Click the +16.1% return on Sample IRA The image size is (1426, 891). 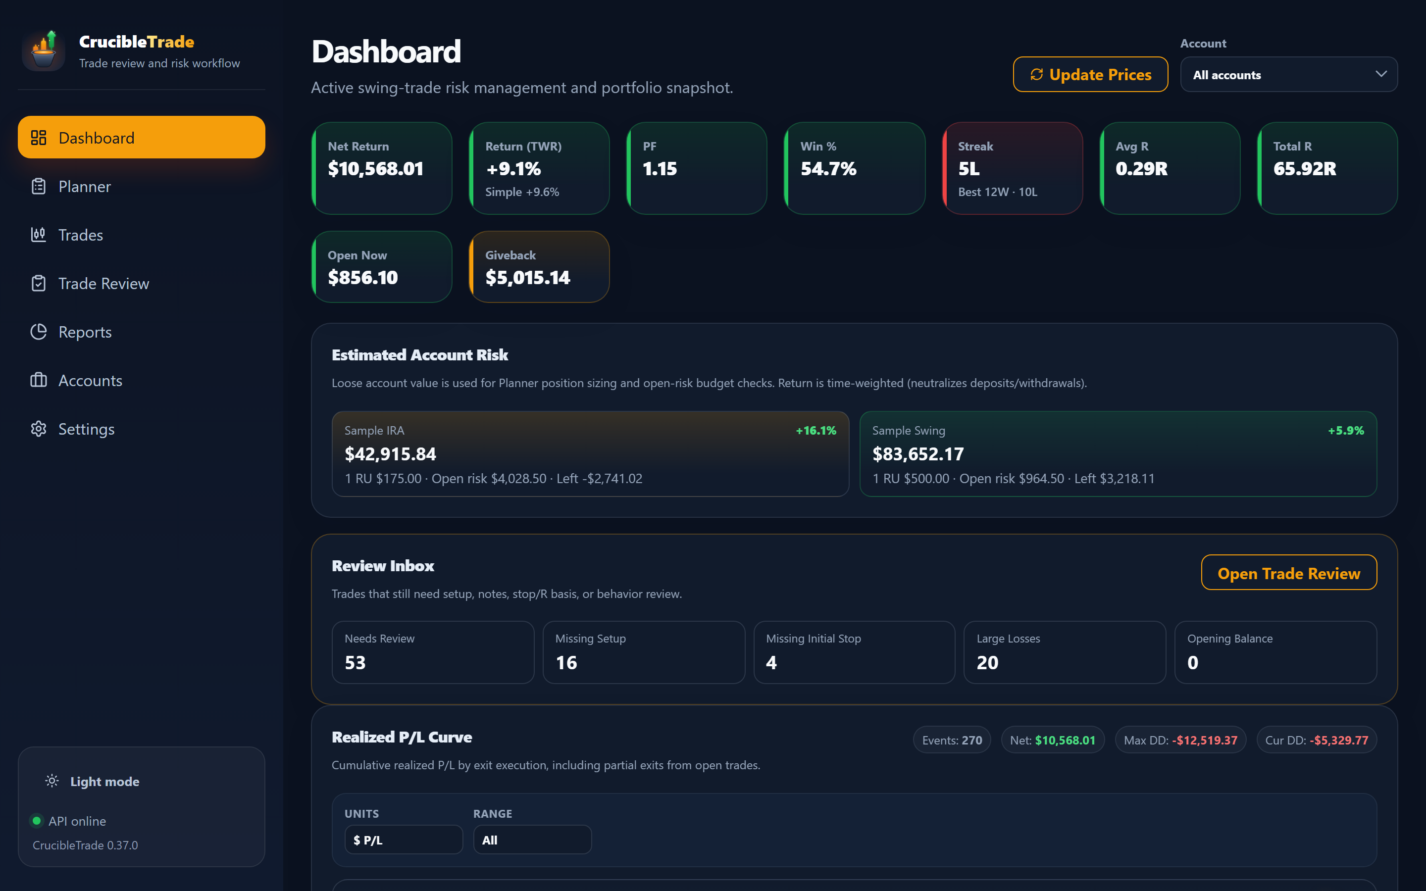click(x=816, y=430)
